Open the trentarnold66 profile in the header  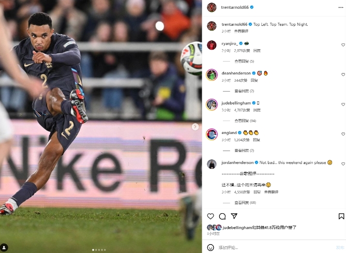tap(235, 7)
